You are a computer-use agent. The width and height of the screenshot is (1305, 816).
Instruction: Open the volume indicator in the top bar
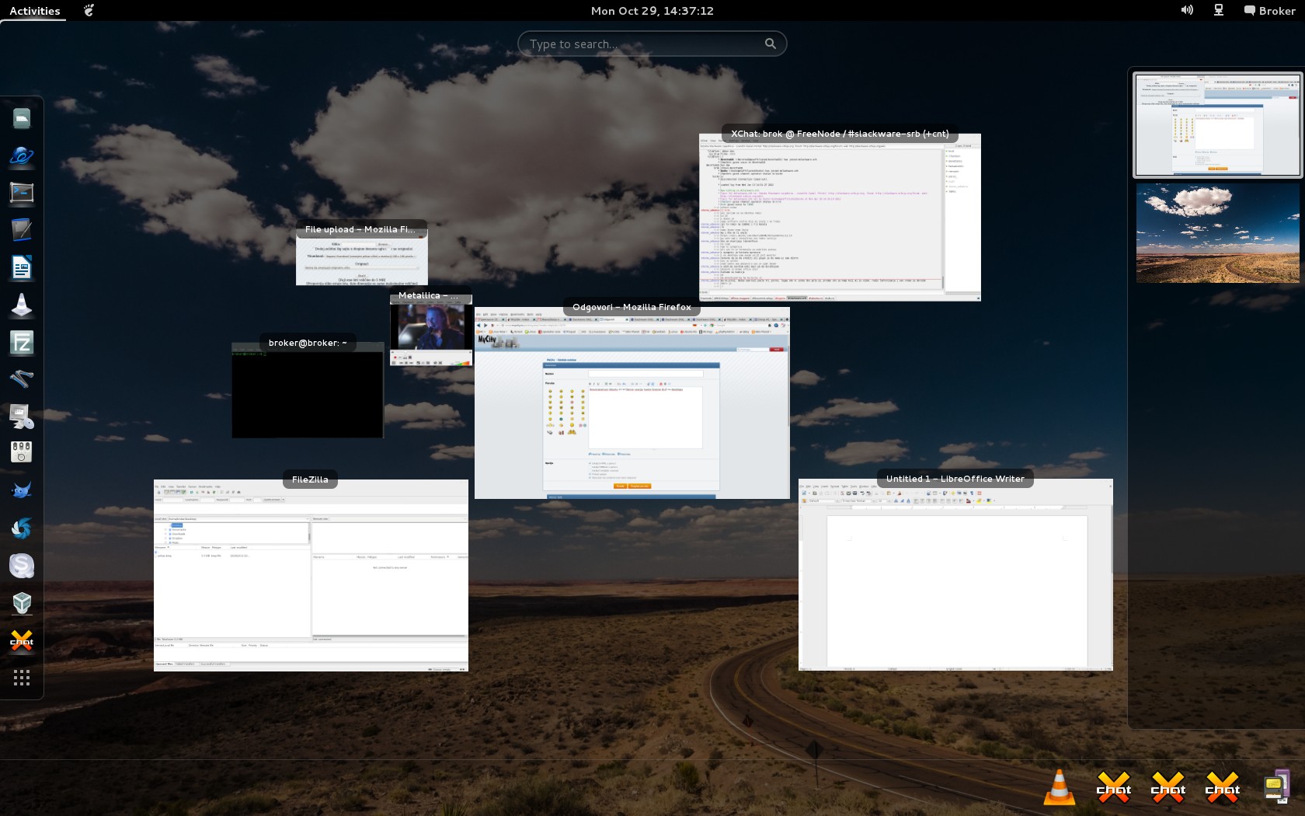(x=1187, y=11)
